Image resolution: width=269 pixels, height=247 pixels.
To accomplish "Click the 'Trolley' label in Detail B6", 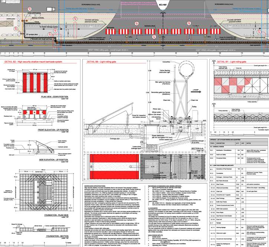I will coord(194,106).
